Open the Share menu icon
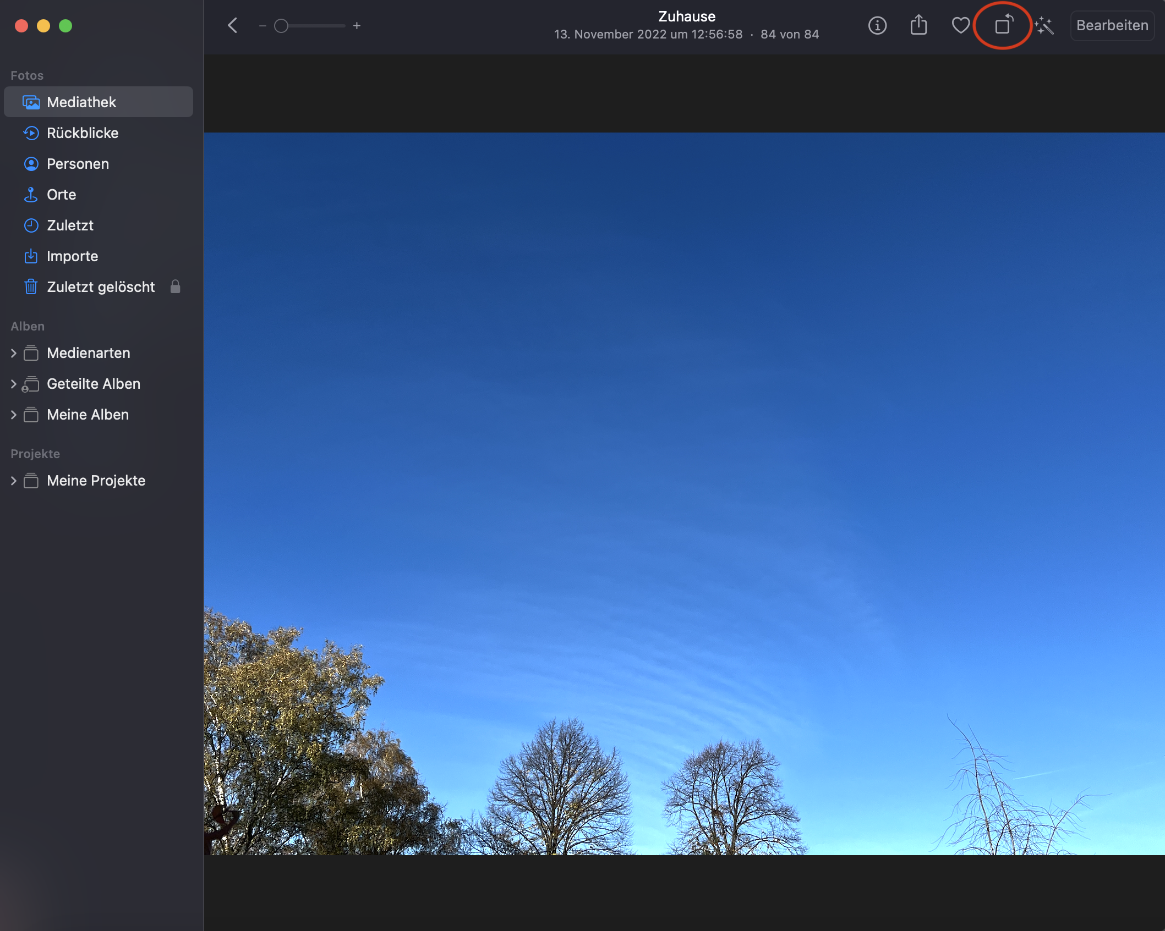The height and width of the screenshot is (931, 1165). [918, 25]
